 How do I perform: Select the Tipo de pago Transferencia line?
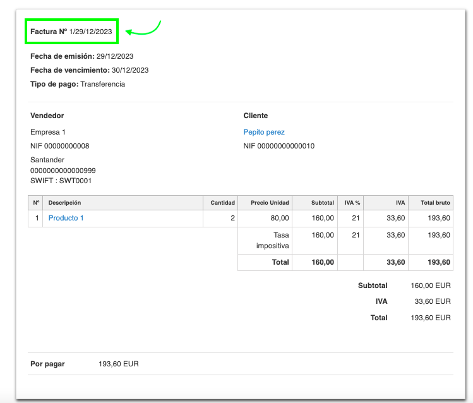(x=78, y=84)
